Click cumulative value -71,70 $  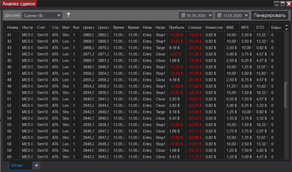tap(194, 157)
